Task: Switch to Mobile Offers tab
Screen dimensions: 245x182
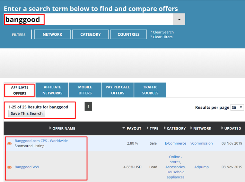Action: (x=85, y=90)
